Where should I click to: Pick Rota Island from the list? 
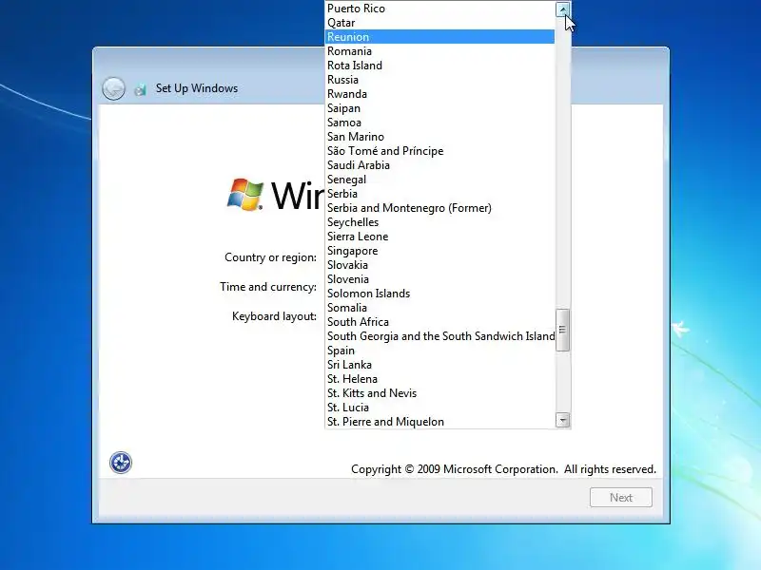tap(439, 66)
